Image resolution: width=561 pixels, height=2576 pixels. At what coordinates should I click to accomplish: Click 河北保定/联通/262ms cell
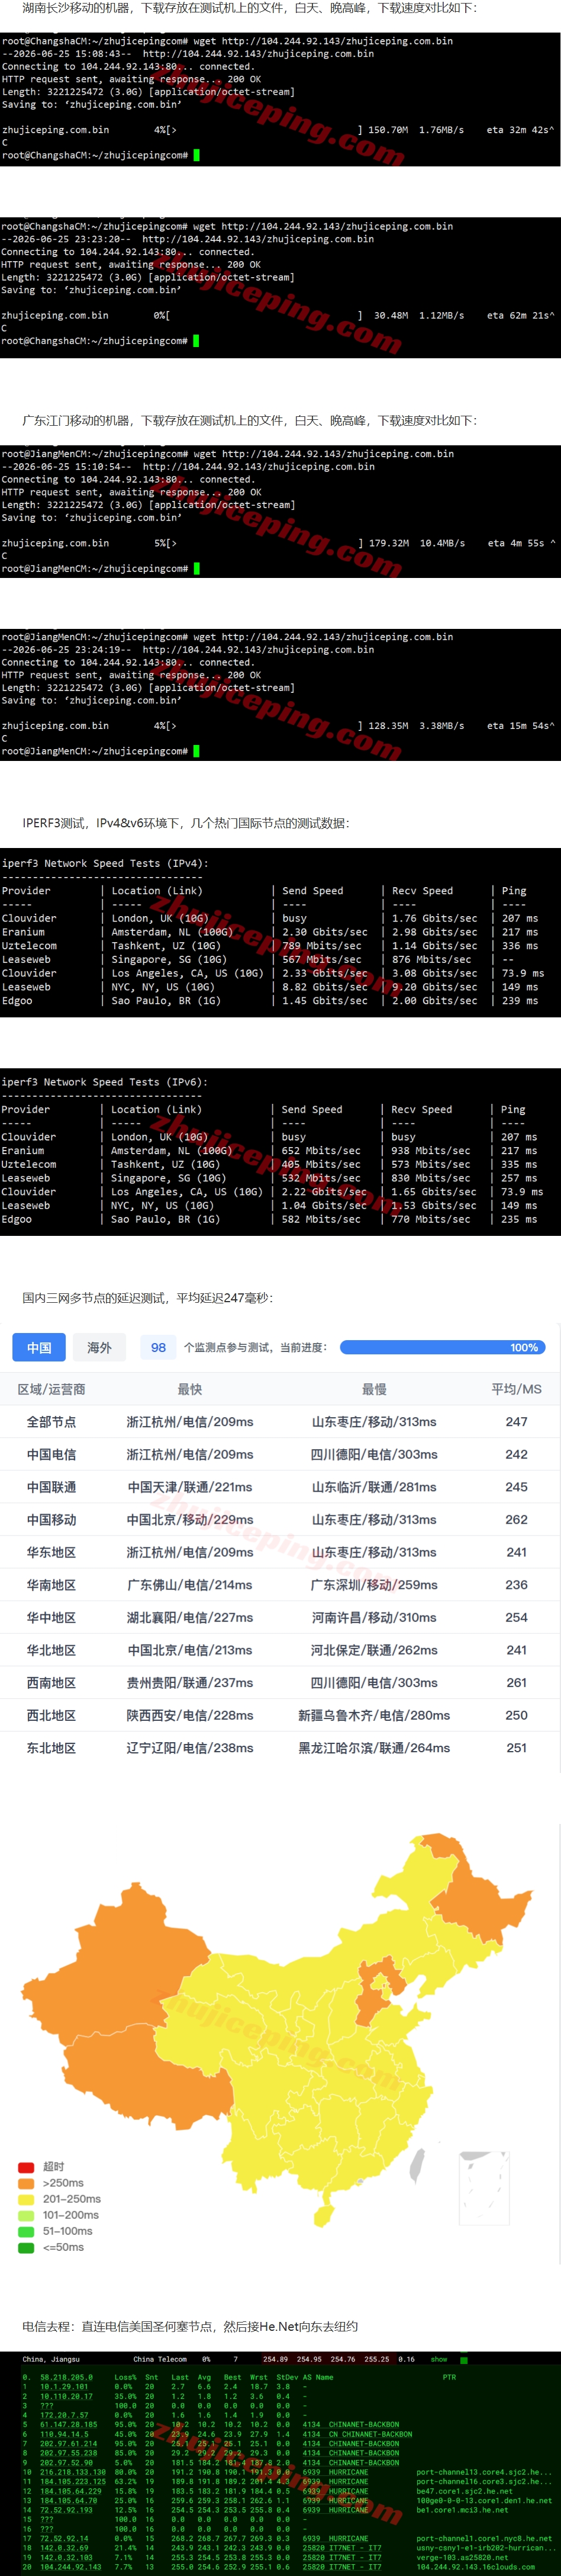coord(374,1650)
